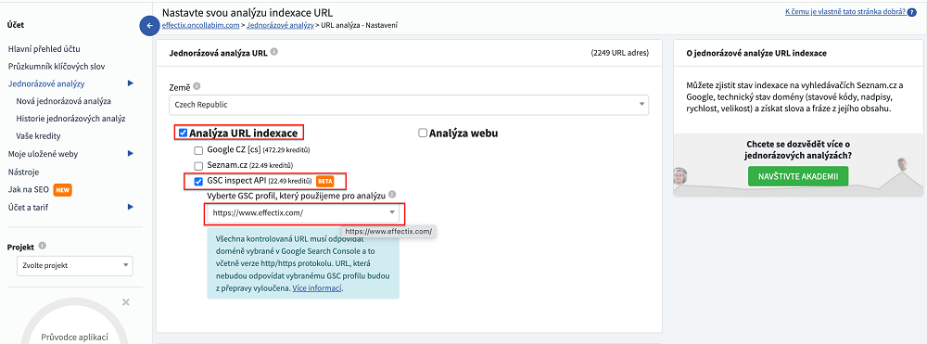Click the info icon next to Projekt
The width and height of the screenshot is (927, 344).
[43, 246]
